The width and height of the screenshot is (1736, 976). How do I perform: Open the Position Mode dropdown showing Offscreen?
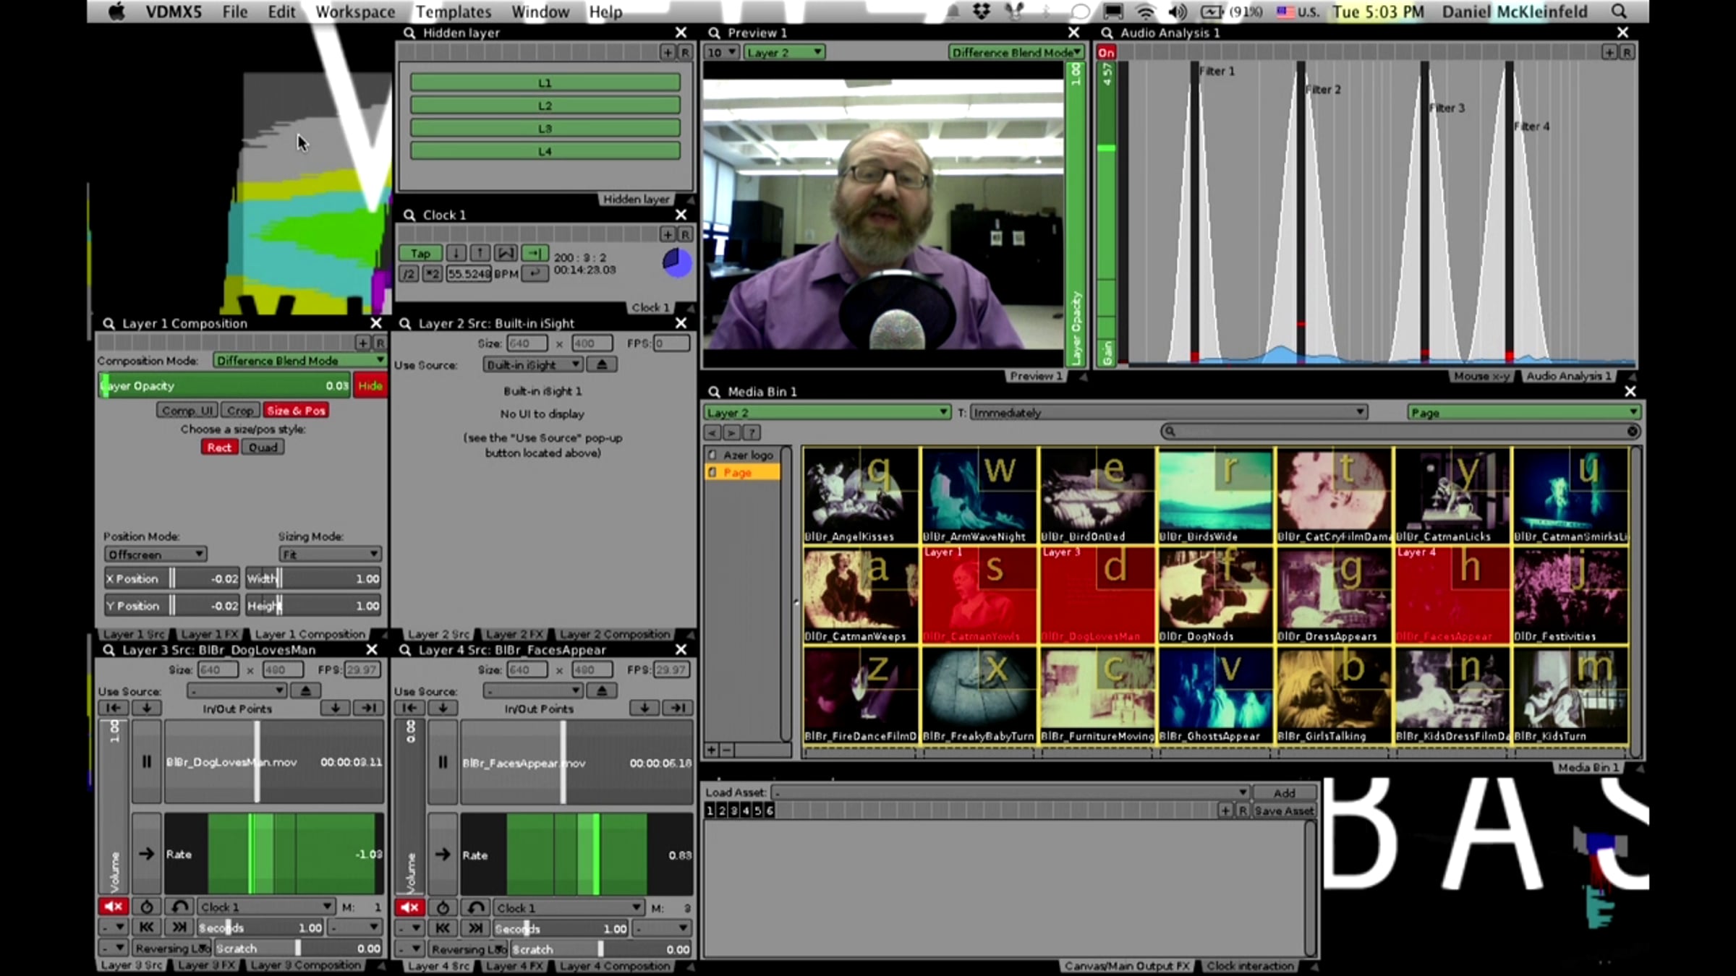(156, 555)
